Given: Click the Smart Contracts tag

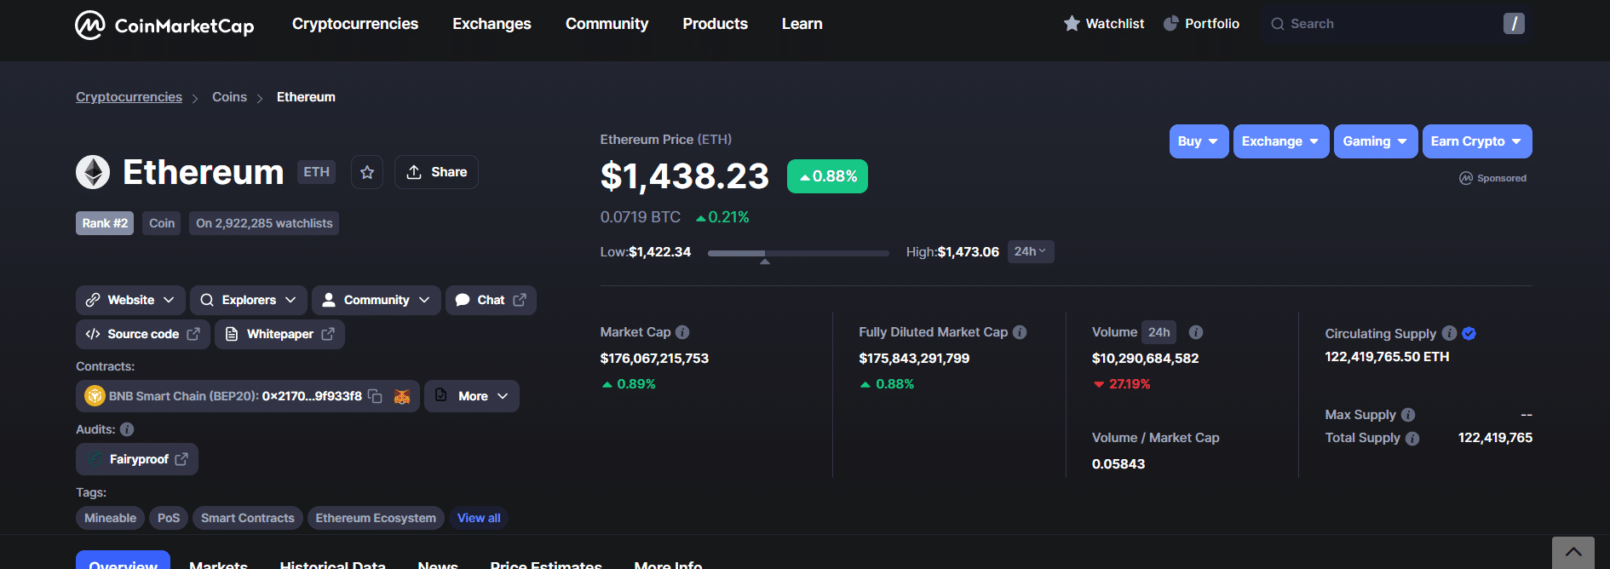Looking at the screenshot, I should click(x=248, y=518).
